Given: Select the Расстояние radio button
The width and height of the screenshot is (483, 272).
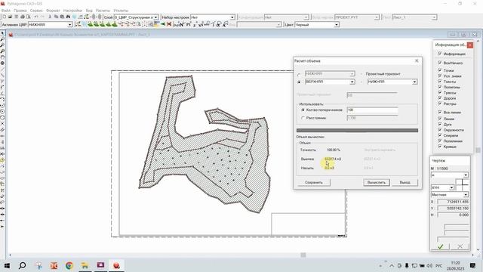Looking at the screenshot, I should pos(303,118).
